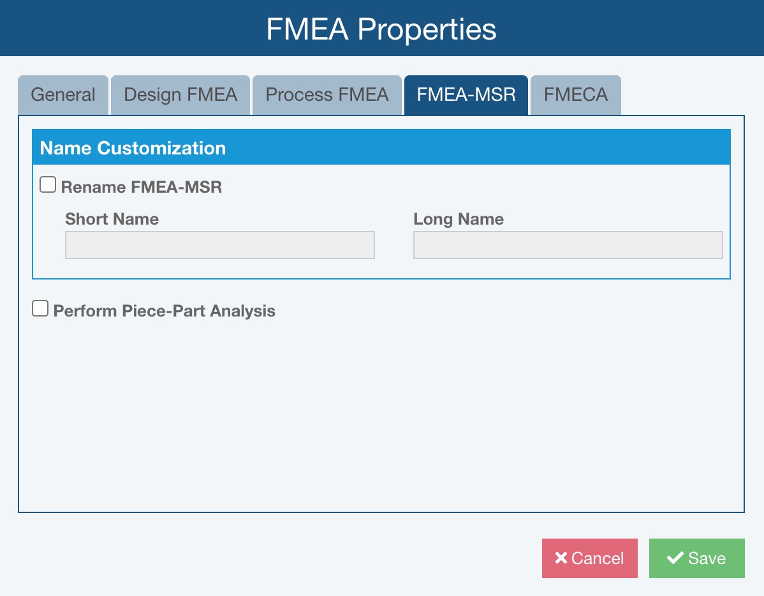Click inside the Short Name input field
Screen dimensions: 764x596
[219, 244]
